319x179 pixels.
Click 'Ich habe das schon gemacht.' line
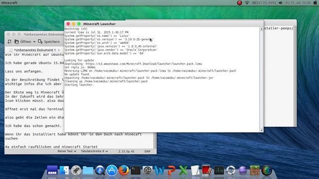(33, 126)
